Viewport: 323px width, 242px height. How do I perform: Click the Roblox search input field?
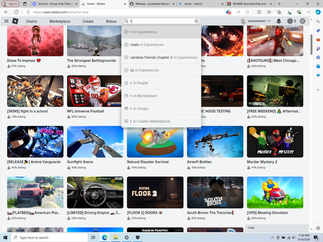click(x=161, y=21)
